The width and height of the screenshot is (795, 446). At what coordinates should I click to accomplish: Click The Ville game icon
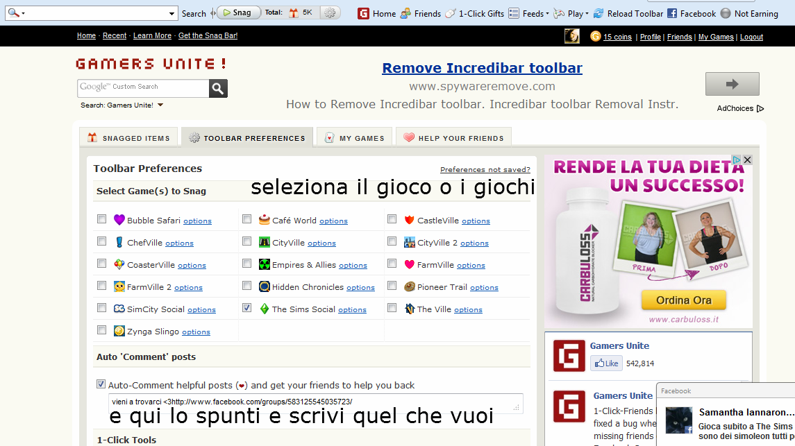click(x=409, y=308)
